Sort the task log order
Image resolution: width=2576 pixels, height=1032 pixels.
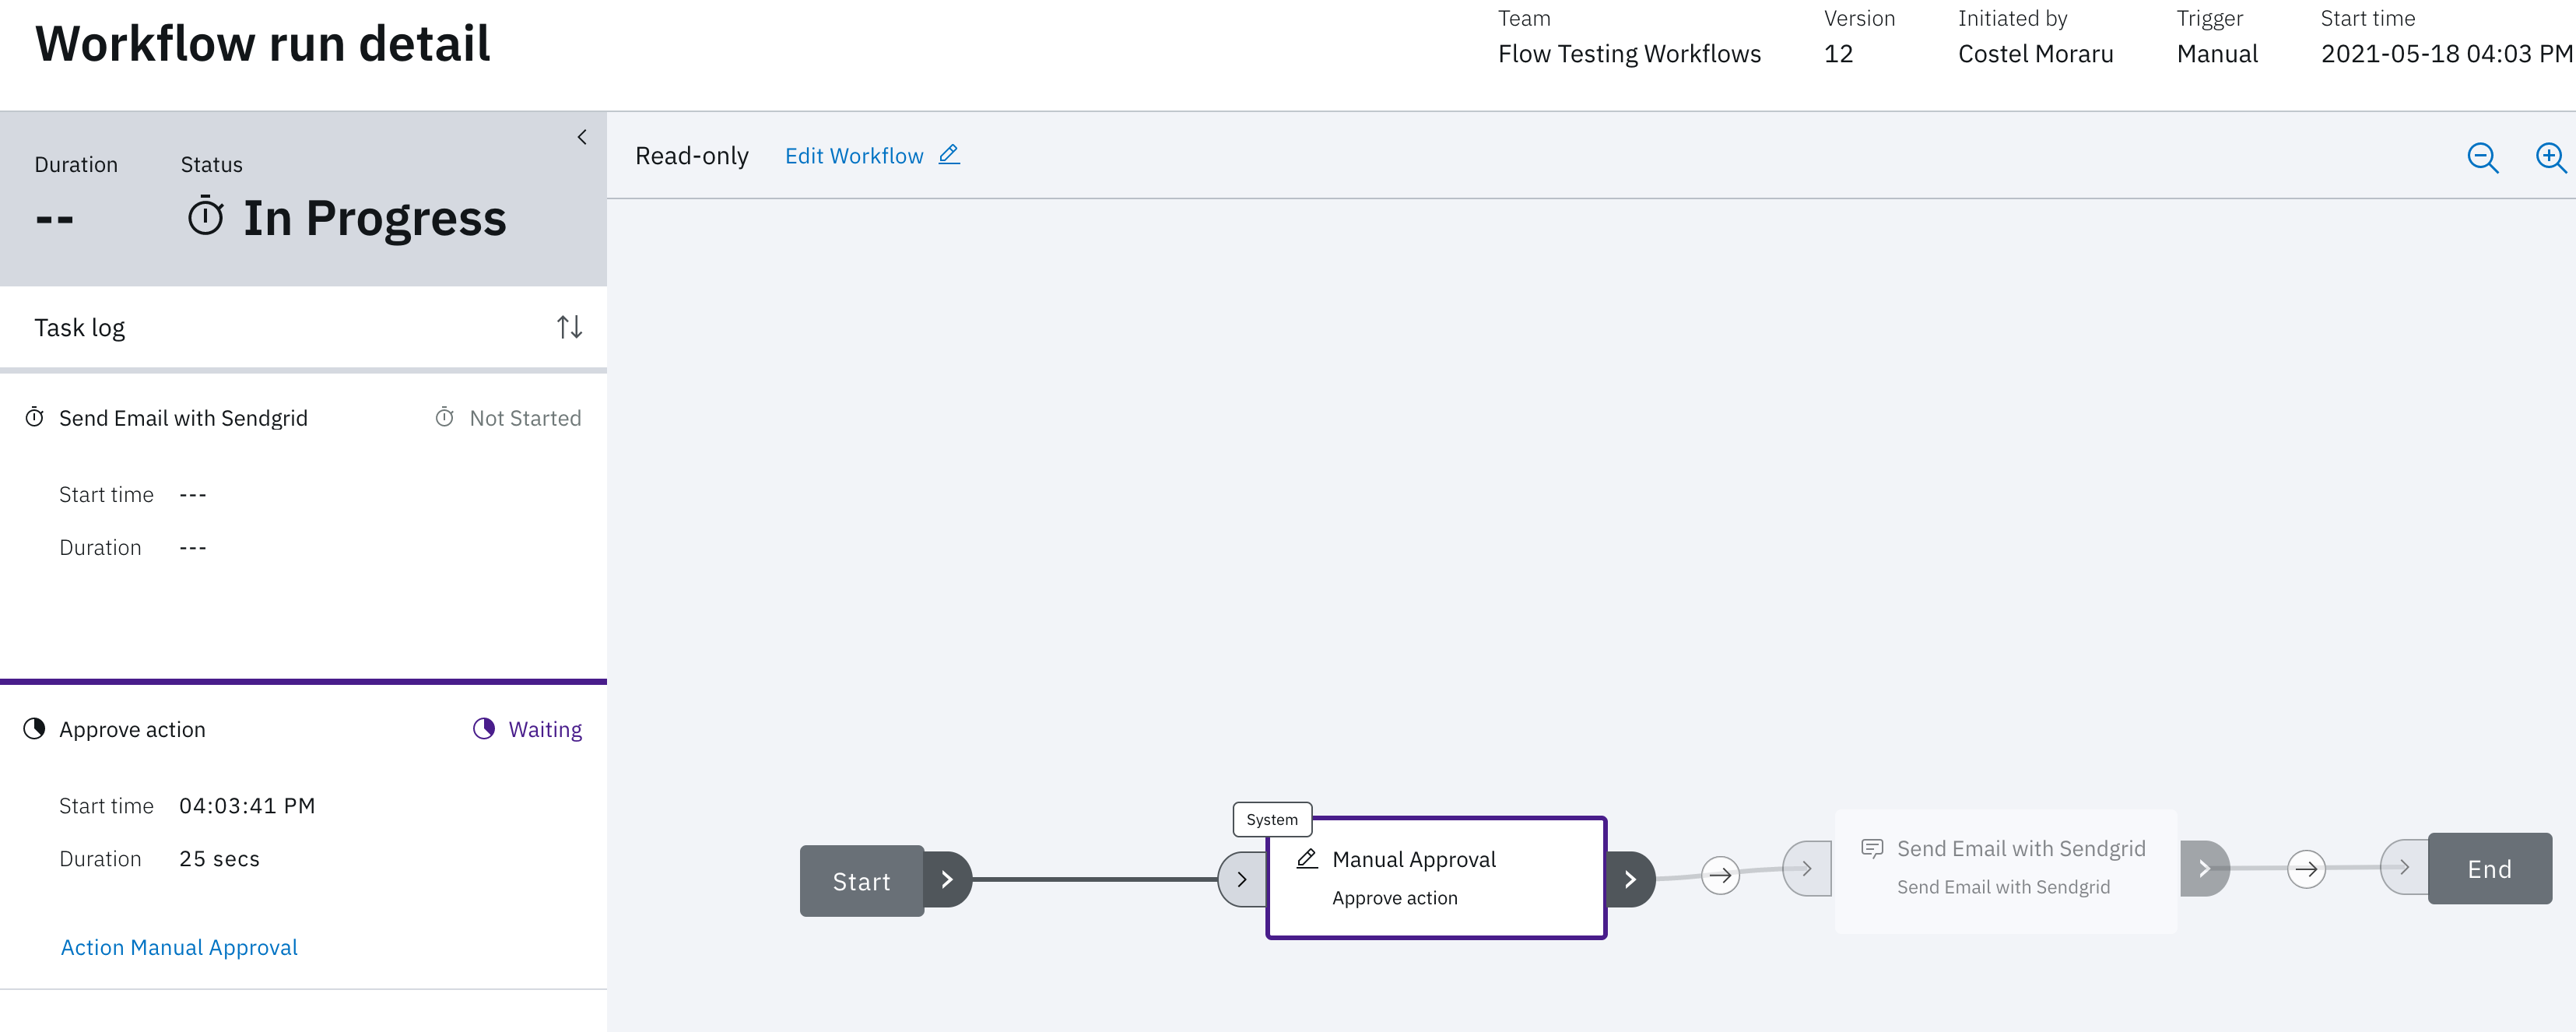[569, 327]
